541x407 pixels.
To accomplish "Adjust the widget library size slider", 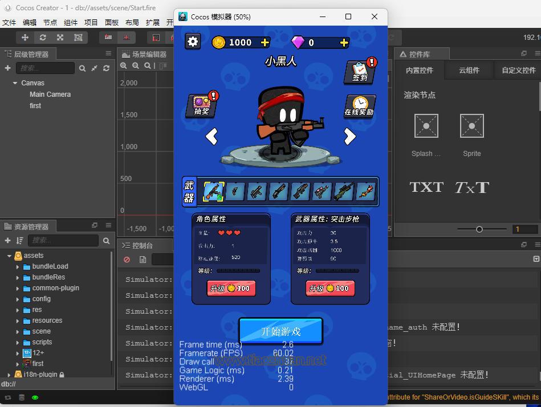I will (479, 229).
